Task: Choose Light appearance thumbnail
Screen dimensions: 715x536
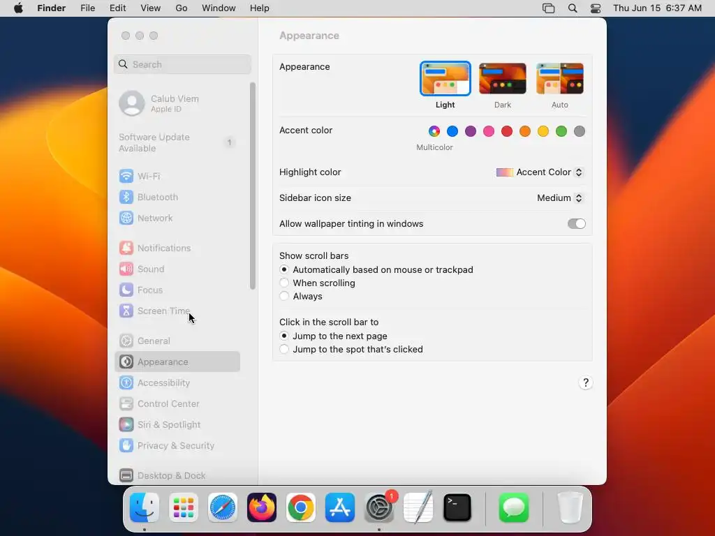Action: click(x=445, y=78)
